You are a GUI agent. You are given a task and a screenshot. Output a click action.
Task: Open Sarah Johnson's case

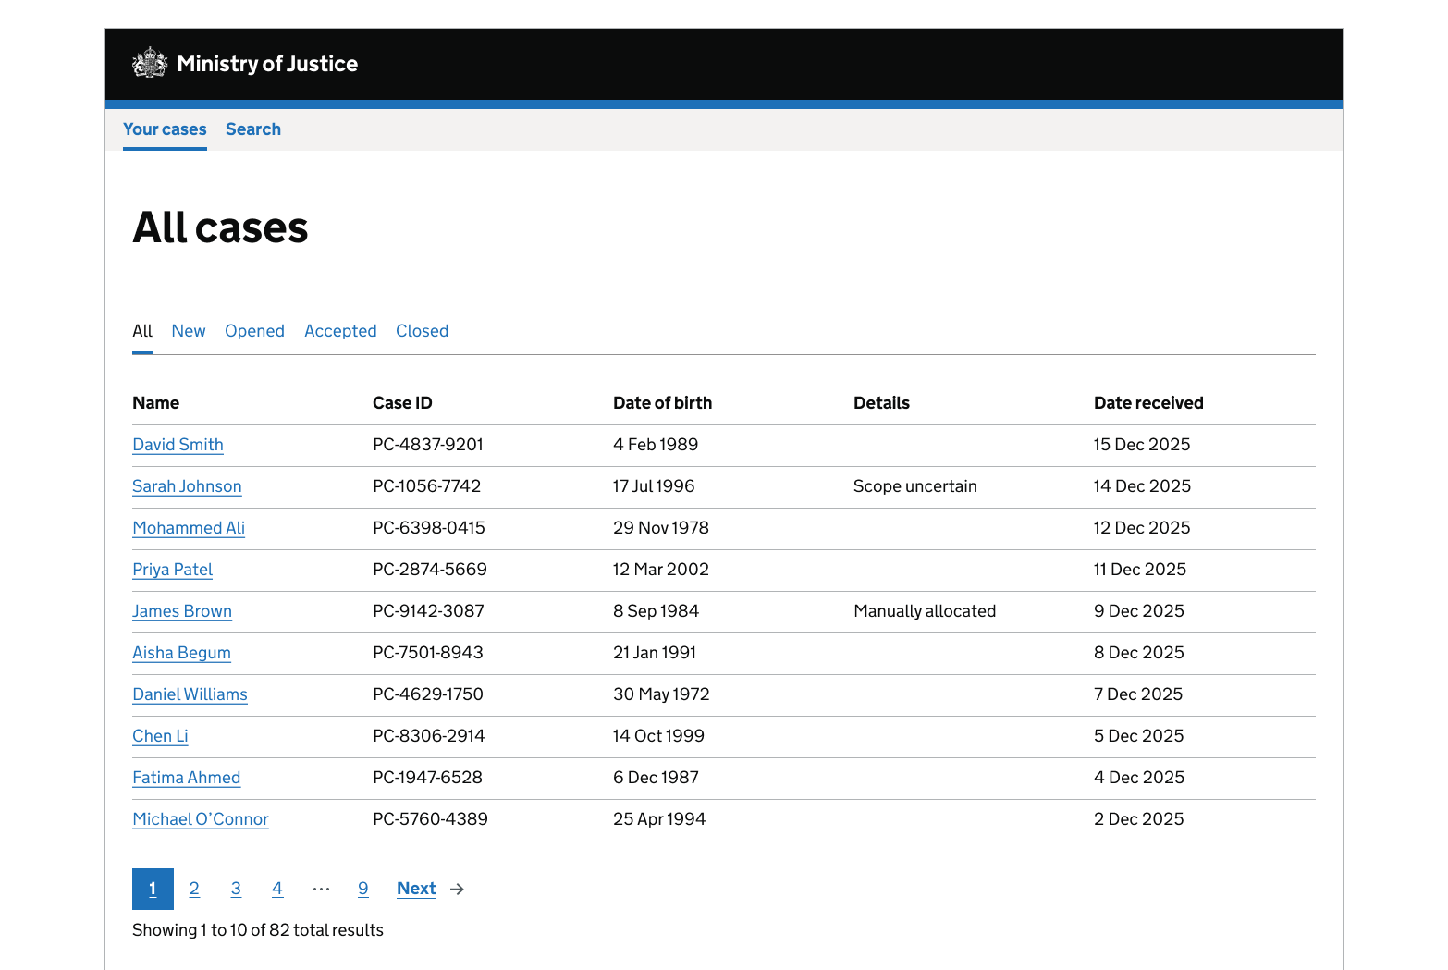[x=187, y=486]
